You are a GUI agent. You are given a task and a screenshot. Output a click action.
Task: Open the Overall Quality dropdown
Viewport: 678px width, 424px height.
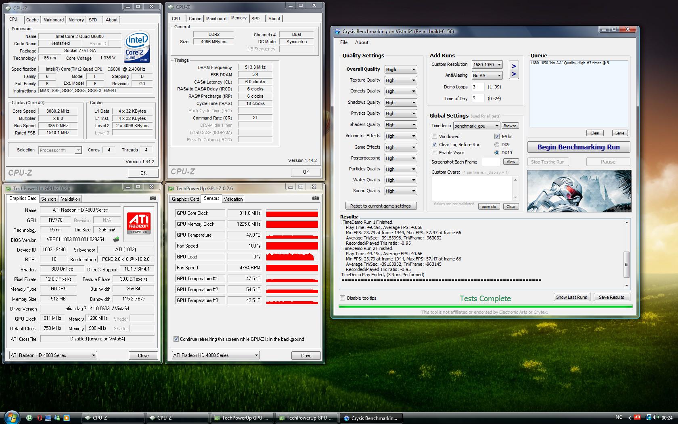pyautogui.click(x=401, y=69)
